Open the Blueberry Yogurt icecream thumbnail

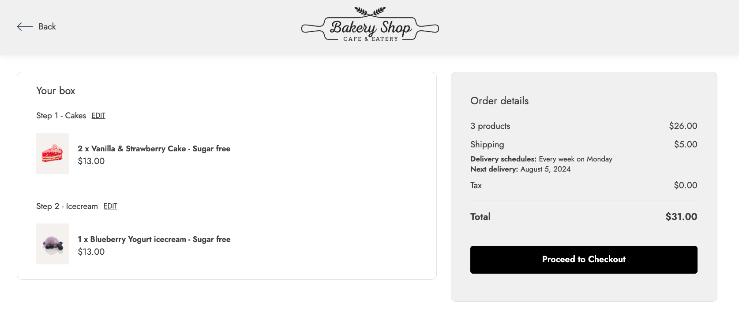(53, 244)
